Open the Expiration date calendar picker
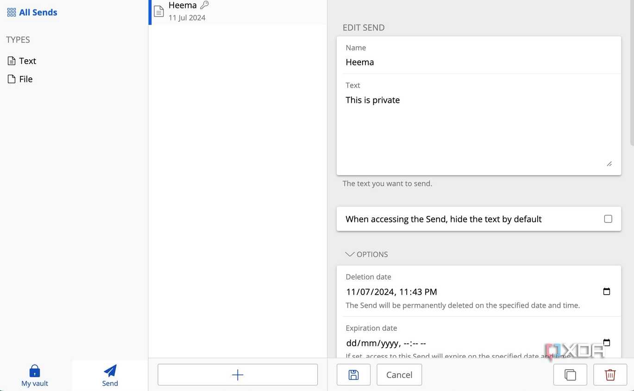Screen dimensions: 634x391 [x=607, y=343]
